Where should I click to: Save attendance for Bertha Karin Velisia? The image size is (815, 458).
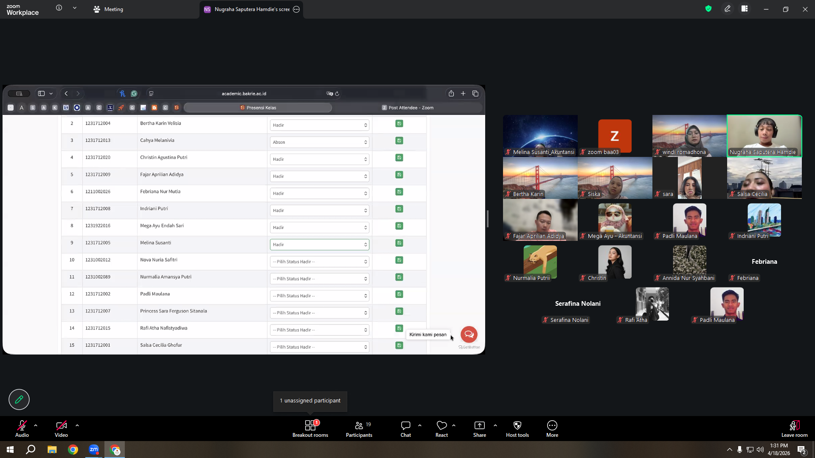click(399, 123)
